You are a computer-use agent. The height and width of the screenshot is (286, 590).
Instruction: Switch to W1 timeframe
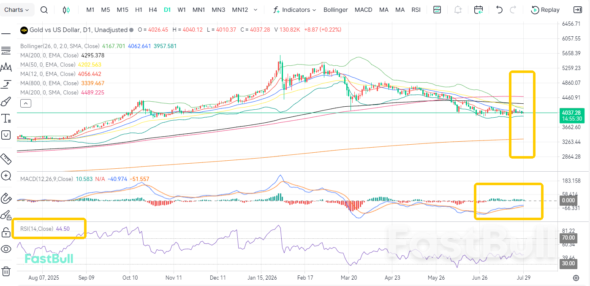click(x=182, y=10)
